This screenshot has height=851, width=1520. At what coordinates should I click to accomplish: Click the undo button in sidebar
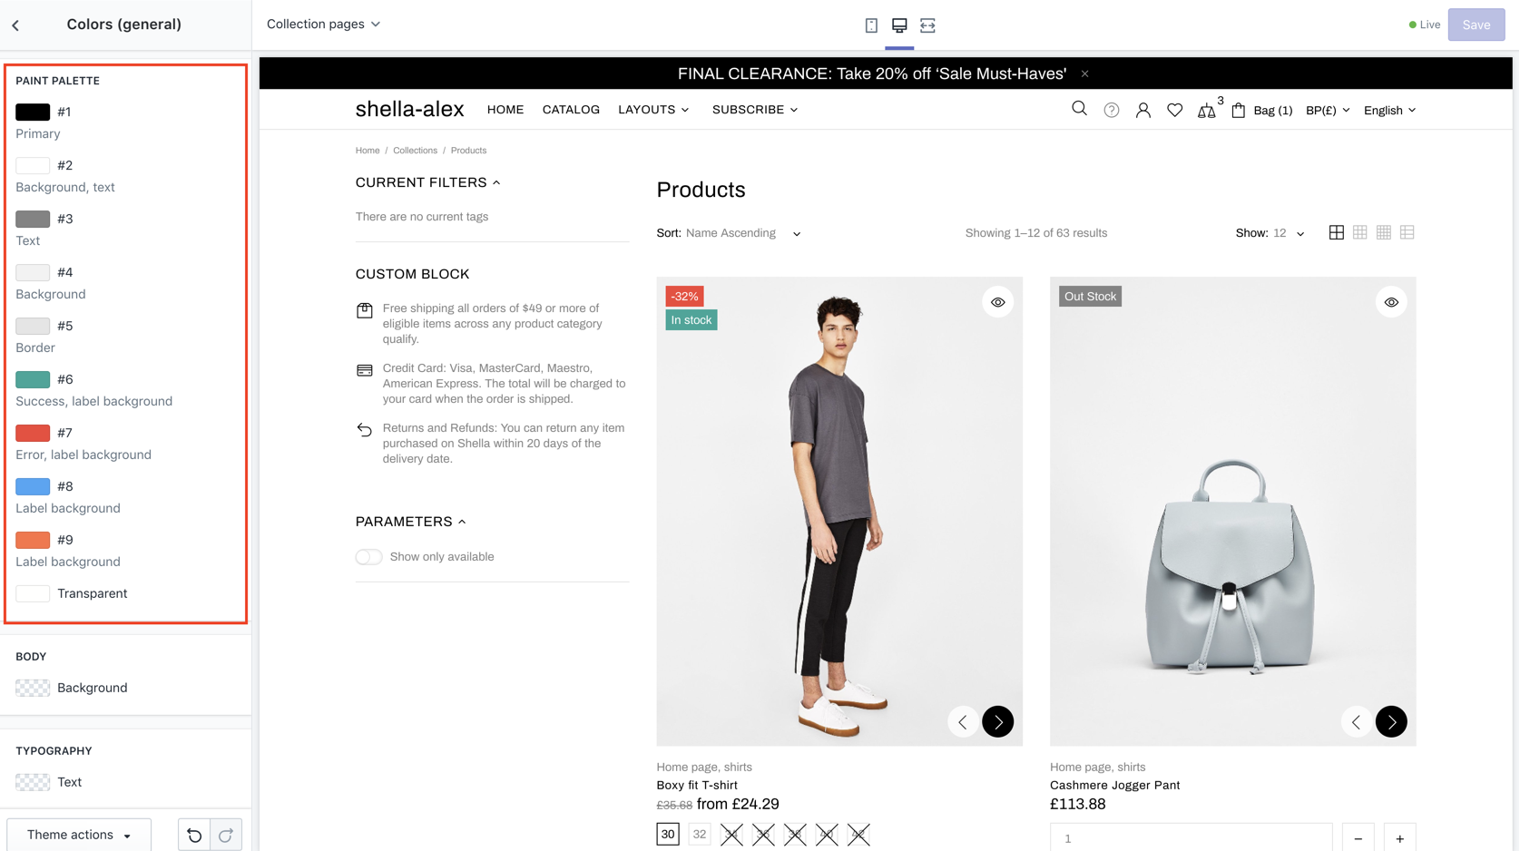click(194, 835)
